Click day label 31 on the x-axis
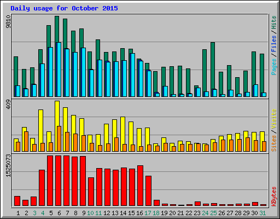Image resolution: width=280 pixels, height=219 pixels. click(262, 213)
